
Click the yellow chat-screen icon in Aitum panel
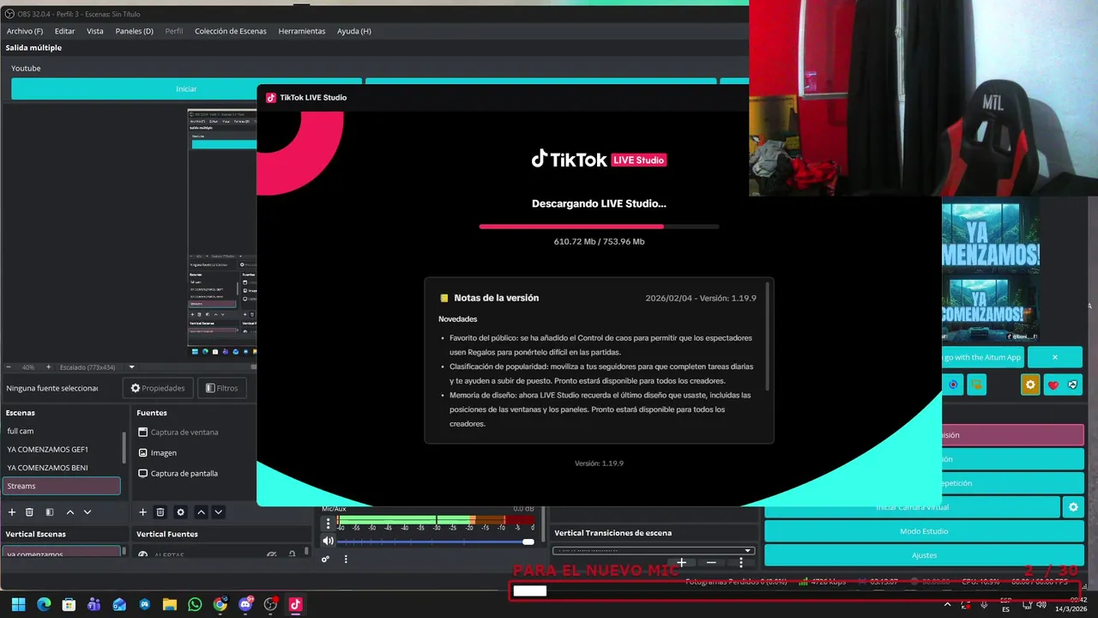[x=977, y=385]
